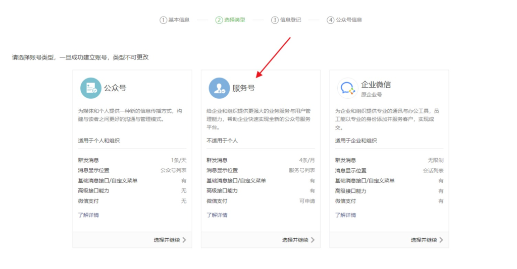Click 群发消息 label in 公众号 card
Viewport: 517px width, 269px height.
[88, 161]
